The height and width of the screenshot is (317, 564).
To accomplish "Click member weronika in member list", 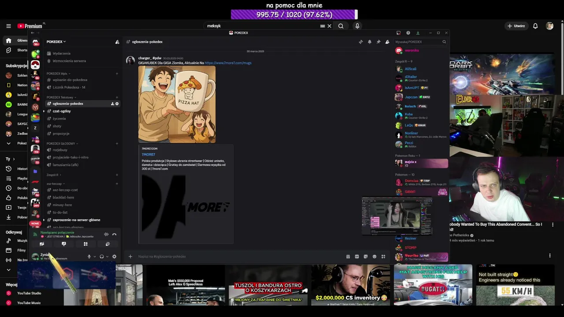I will [x=412, y=51].
